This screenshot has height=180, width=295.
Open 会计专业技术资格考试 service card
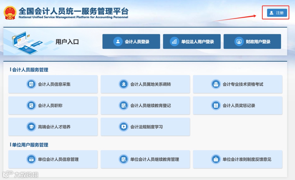[238, 84]
